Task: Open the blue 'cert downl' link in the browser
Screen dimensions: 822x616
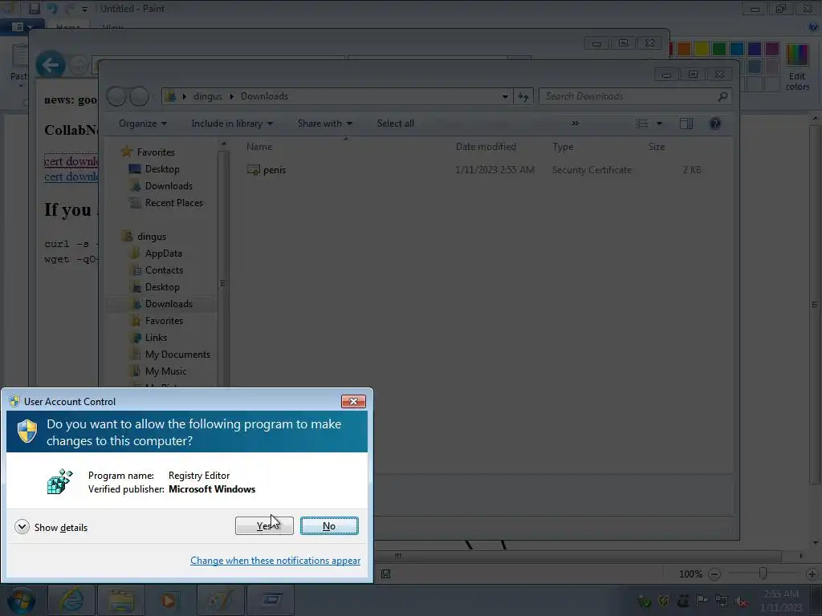Action: coord(71,176)
